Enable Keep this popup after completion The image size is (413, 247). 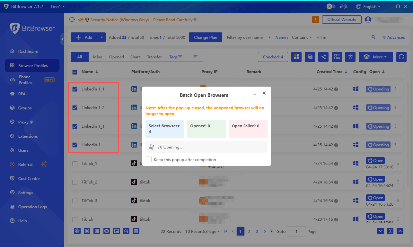148,159
